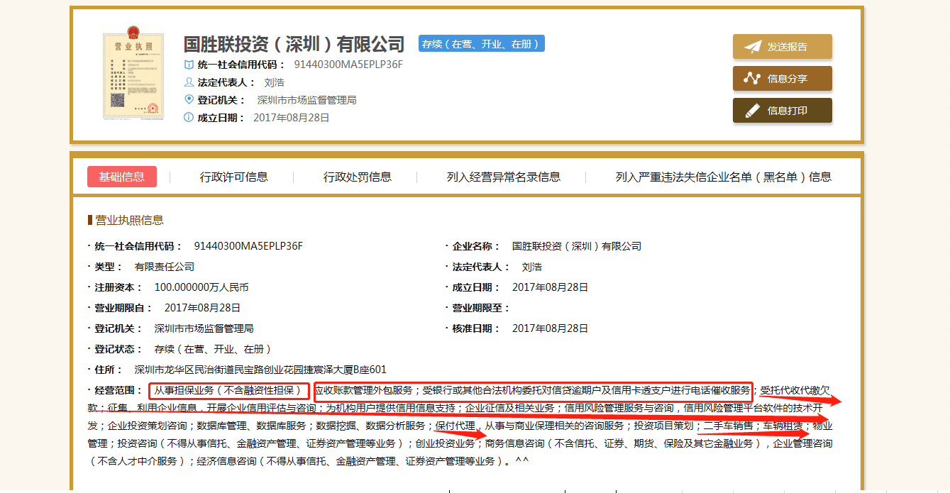Screen dimensions: 950x493
Task: Share information with 信息分享 button
Action: [783, 78]
